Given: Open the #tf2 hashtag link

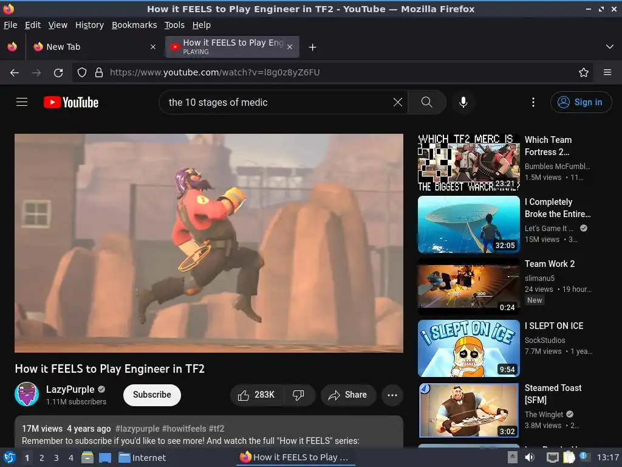Looking at the screenshot, I should tap(217, 429).
